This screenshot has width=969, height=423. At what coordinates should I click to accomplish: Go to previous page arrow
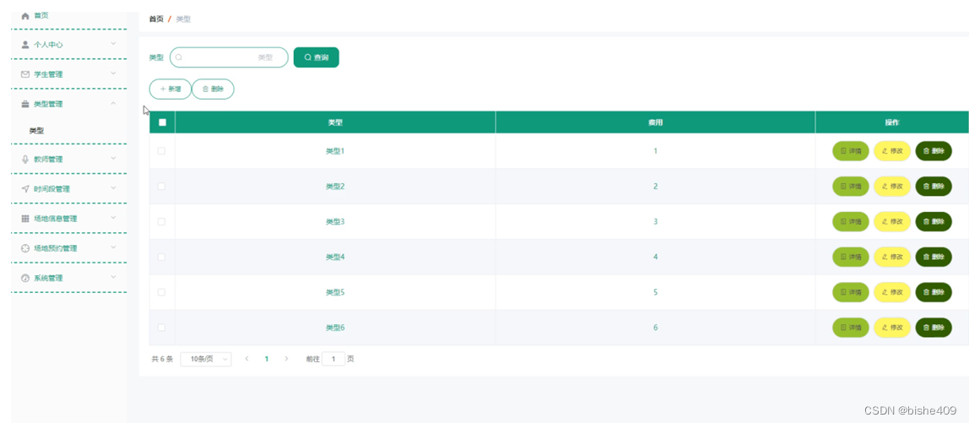[x=246, y=359]
